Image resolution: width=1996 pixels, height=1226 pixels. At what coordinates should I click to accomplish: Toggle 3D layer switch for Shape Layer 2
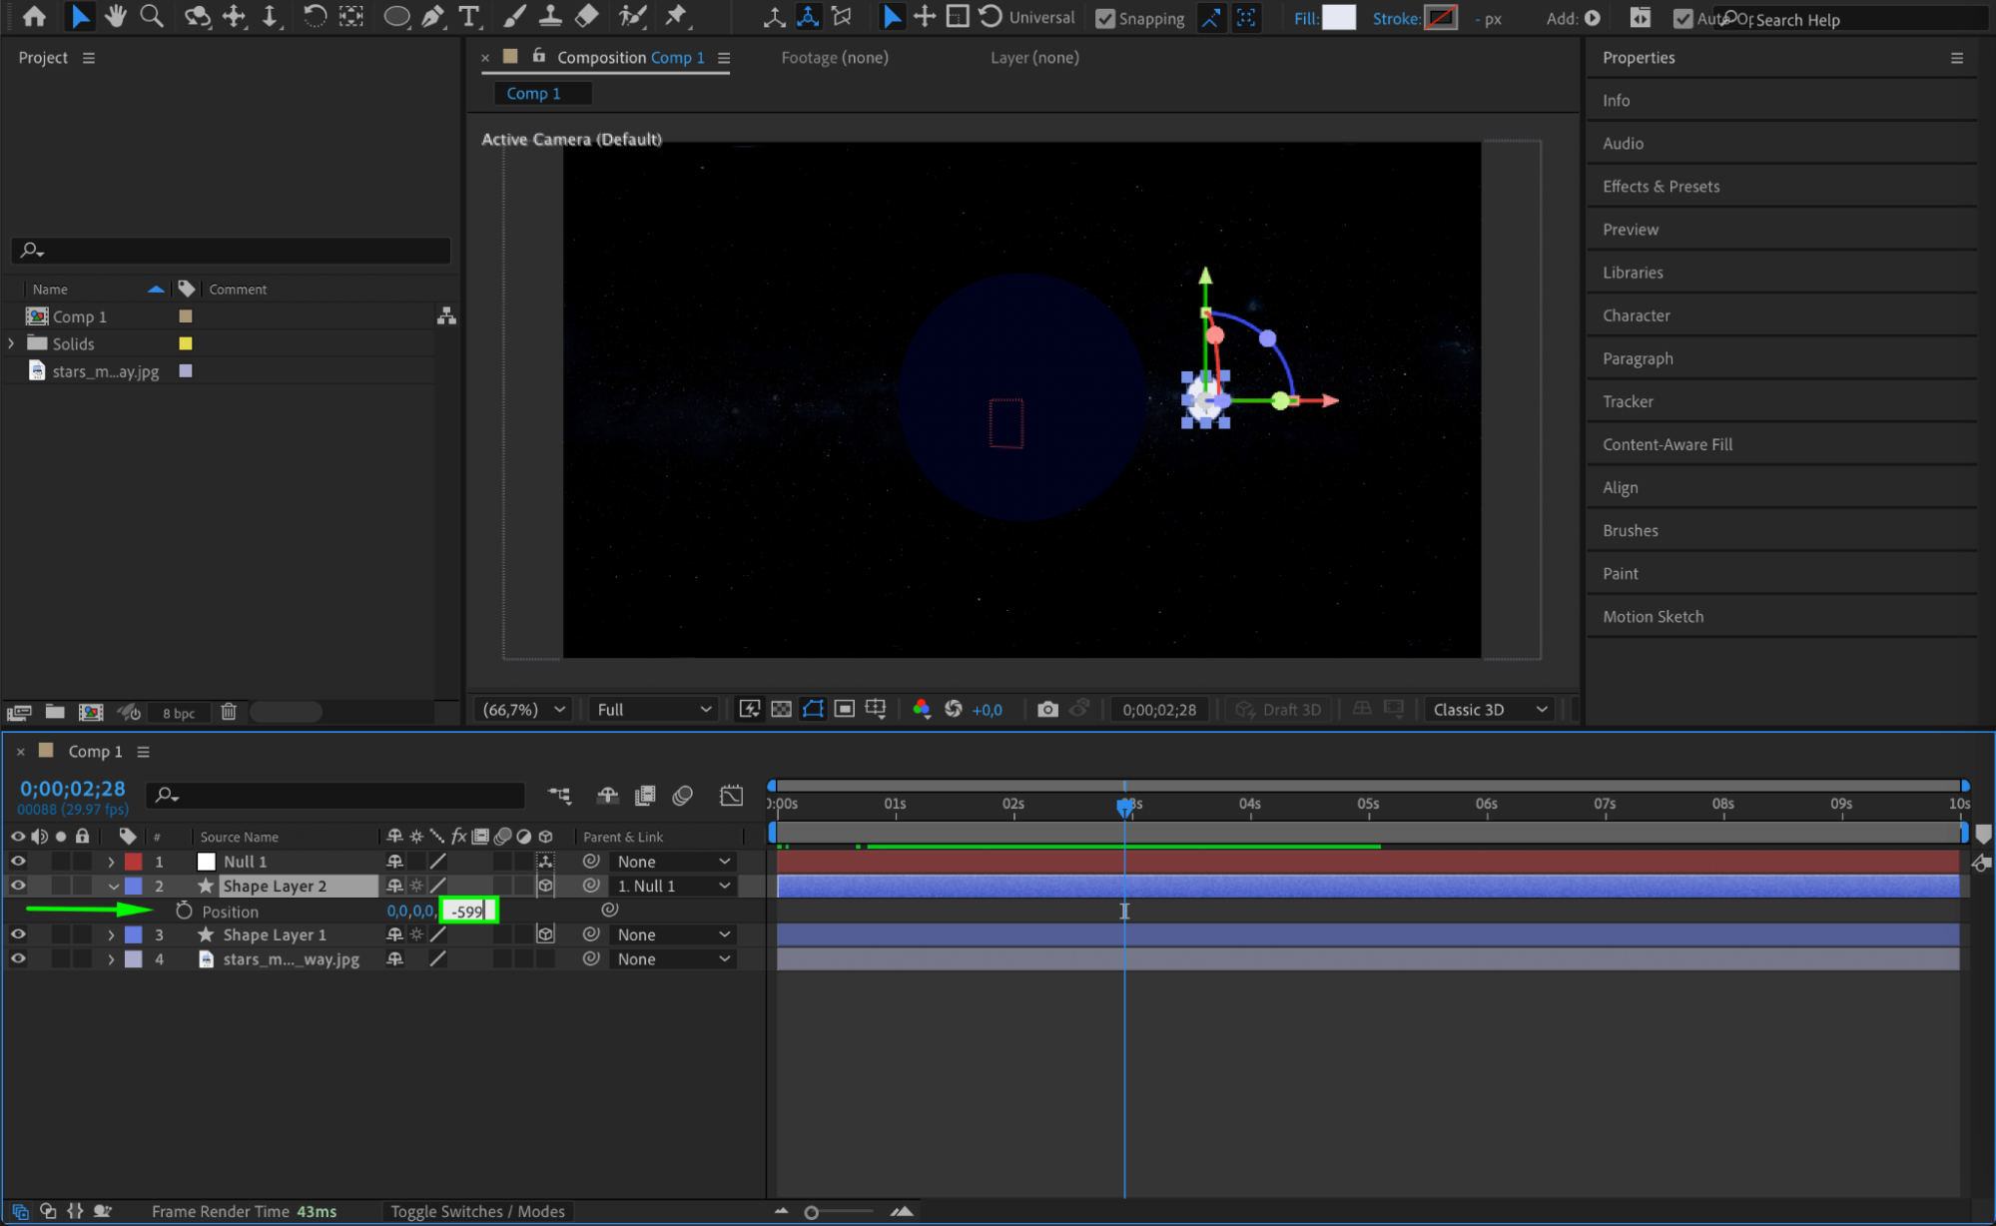click(x=545, y=886)
